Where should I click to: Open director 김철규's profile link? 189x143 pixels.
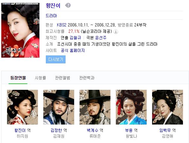pyautogui.click(x=75, y=38)
